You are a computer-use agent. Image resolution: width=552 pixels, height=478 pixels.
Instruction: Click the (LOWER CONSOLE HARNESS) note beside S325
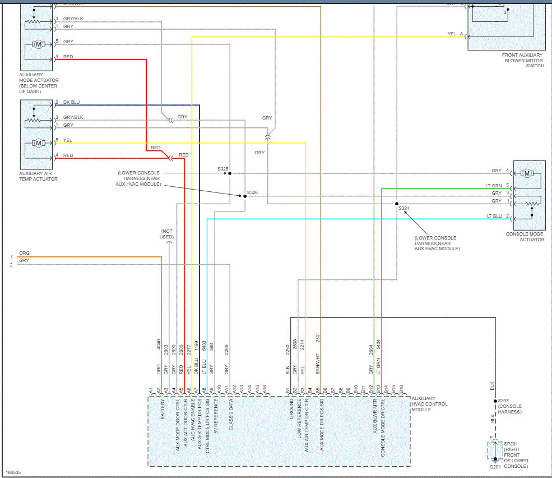click(138, 178)
